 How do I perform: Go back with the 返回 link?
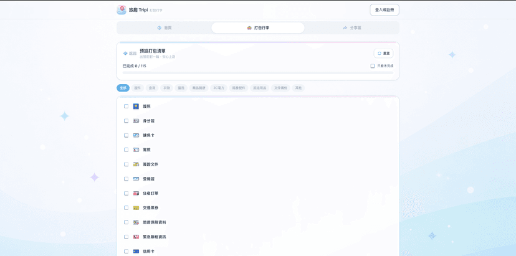point(130,54)
